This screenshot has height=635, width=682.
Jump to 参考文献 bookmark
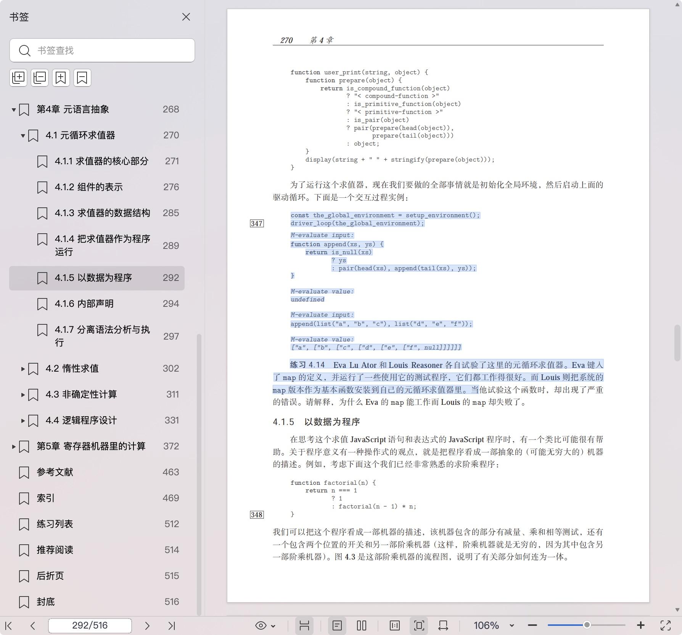click(97, 472)
